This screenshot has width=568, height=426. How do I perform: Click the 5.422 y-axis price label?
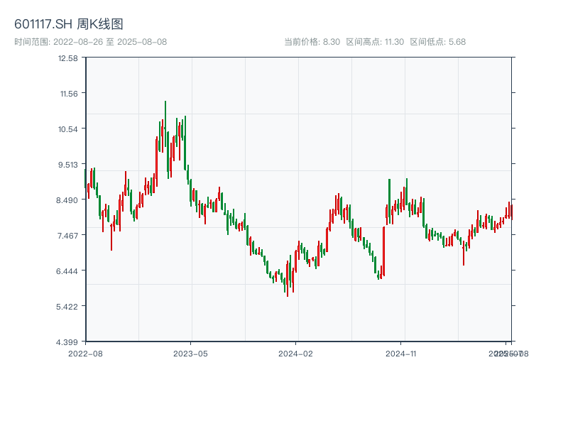(69, 307)
